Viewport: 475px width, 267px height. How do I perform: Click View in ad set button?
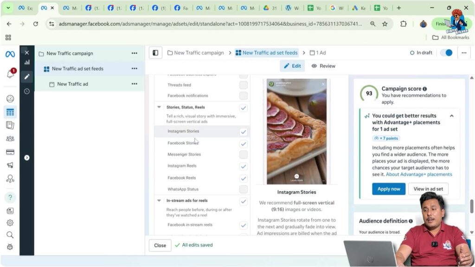(428, 189)
